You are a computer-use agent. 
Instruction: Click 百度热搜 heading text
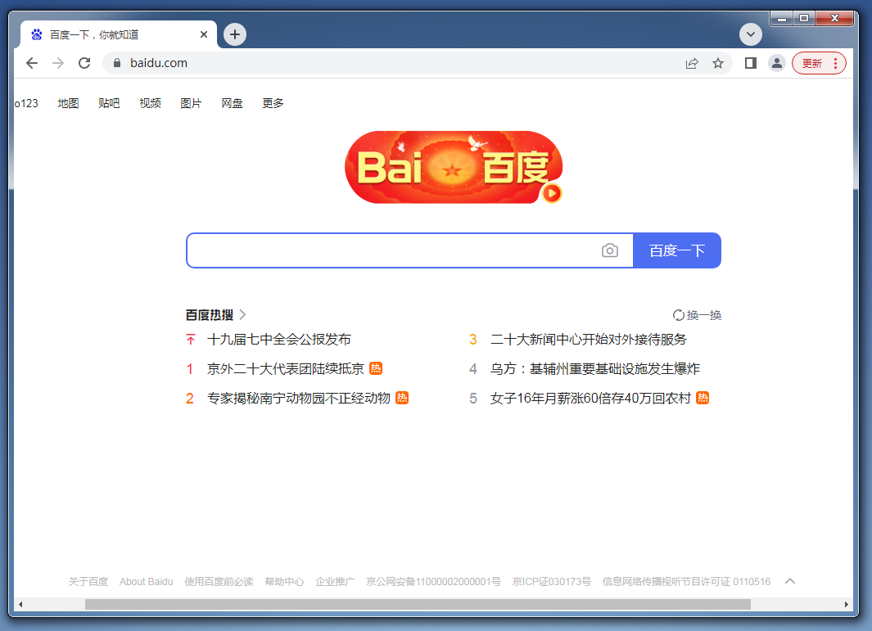(210, 315)
